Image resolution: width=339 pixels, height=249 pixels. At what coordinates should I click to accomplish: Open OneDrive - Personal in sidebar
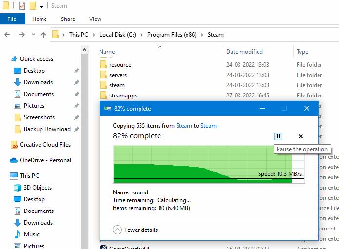(x=45, y=160)
